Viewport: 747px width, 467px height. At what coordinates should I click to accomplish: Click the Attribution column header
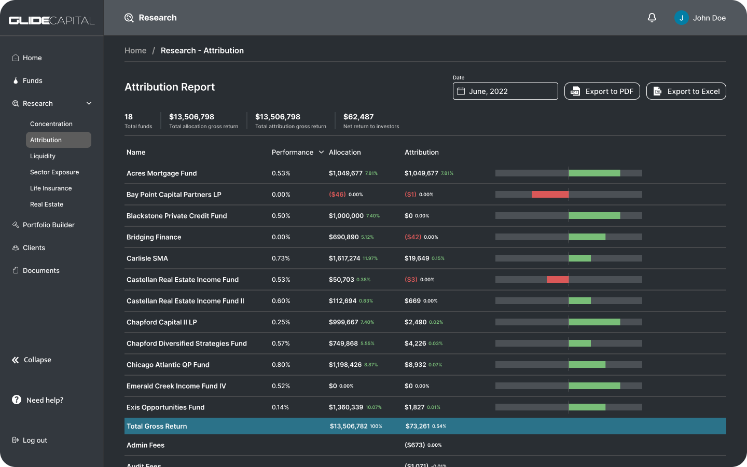pos(422,152)
